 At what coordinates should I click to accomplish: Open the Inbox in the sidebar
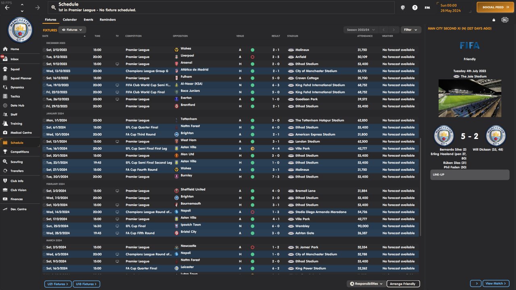(x=15, y=59)
